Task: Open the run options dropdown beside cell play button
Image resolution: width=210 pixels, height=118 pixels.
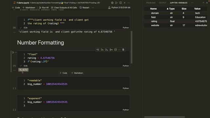Action: coord(16,52)
